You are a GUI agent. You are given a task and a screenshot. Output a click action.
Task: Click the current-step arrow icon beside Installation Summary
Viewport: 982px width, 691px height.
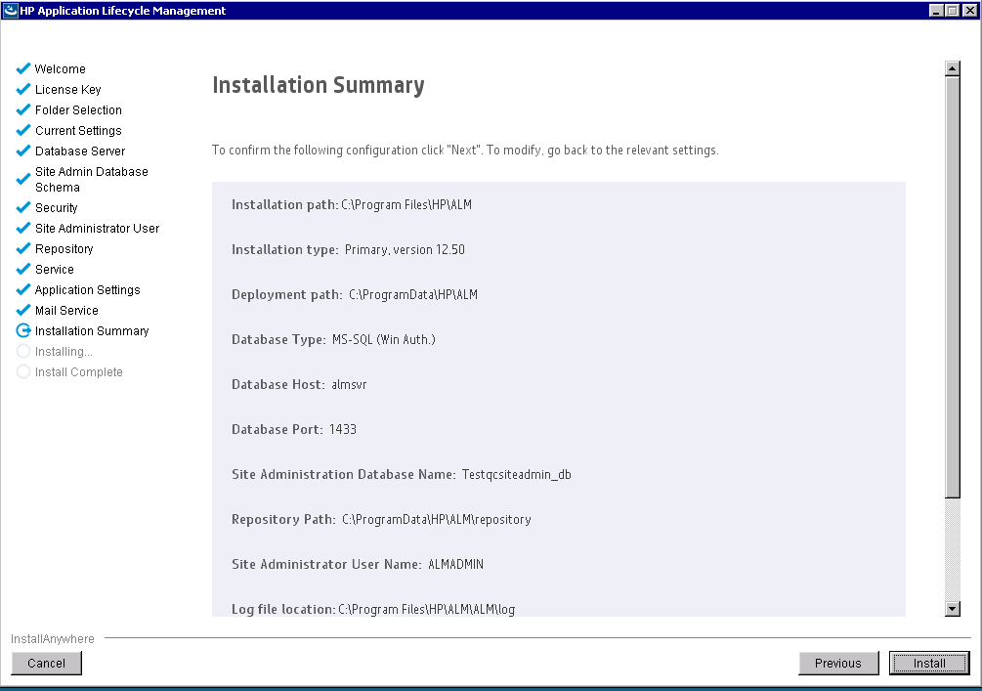click(23, 330)
